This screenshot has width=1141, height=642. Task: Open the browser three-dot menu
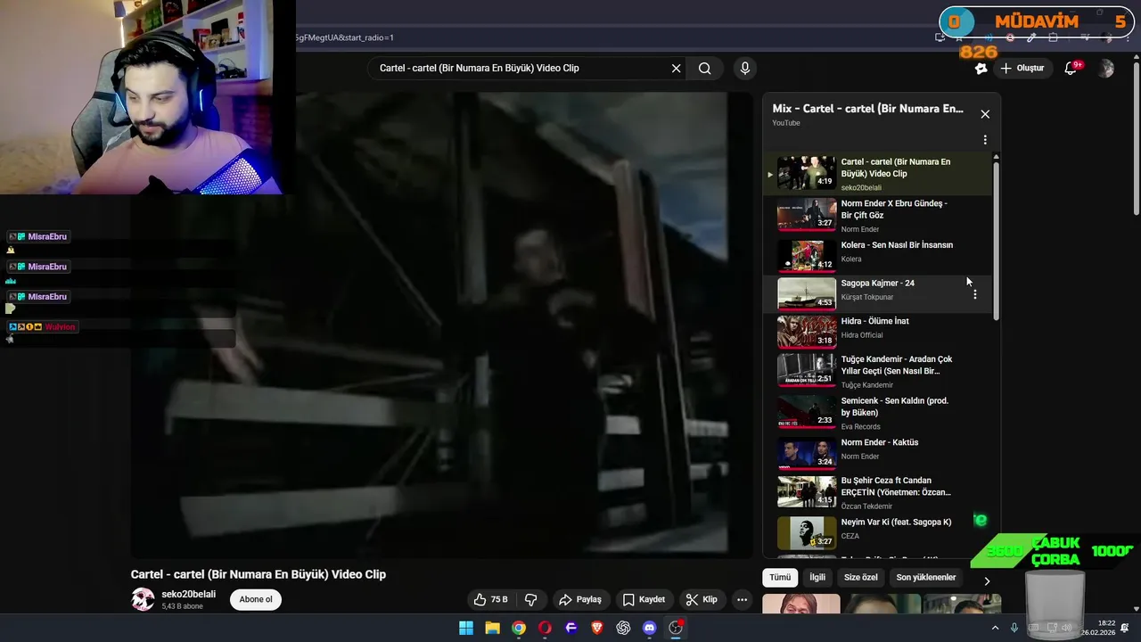point(1126,37)
